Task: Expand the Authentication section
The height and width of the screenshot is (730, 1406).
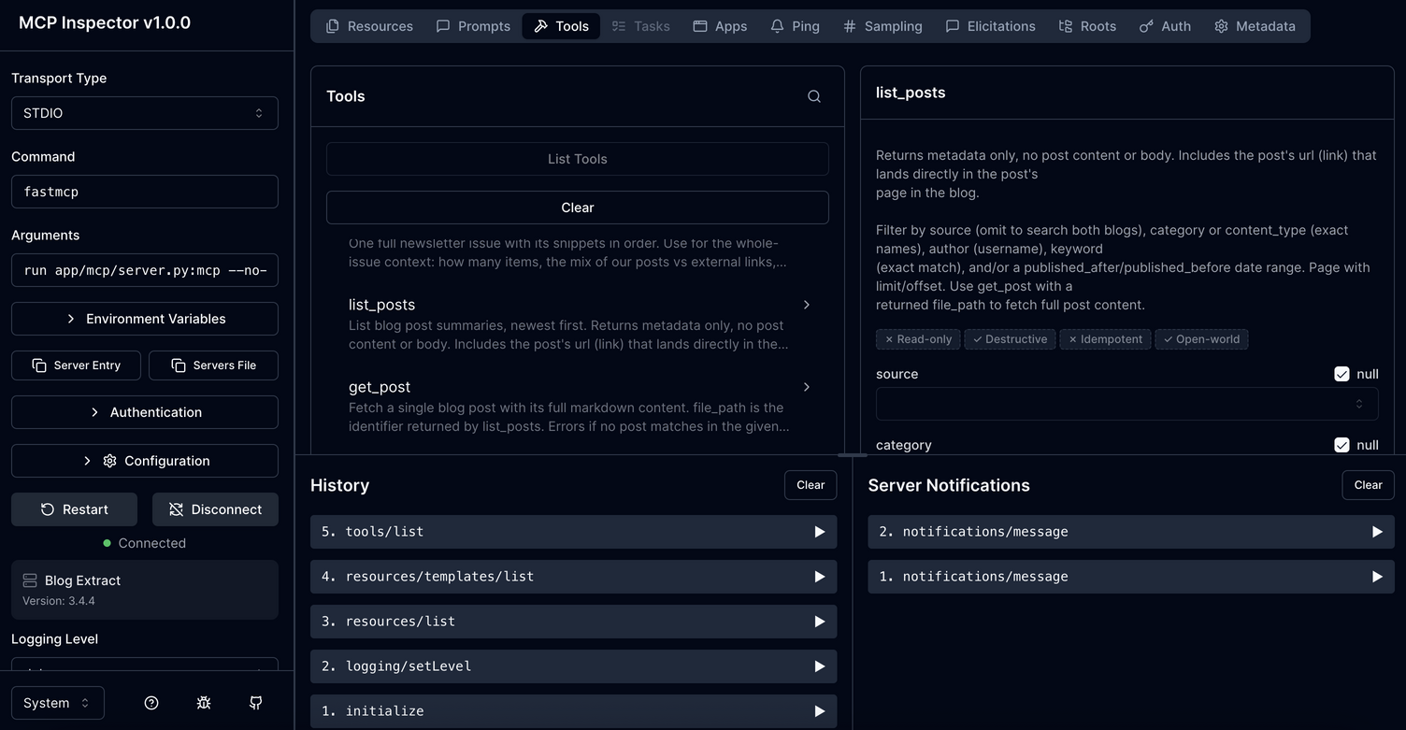Action: [x=145, y=412]
